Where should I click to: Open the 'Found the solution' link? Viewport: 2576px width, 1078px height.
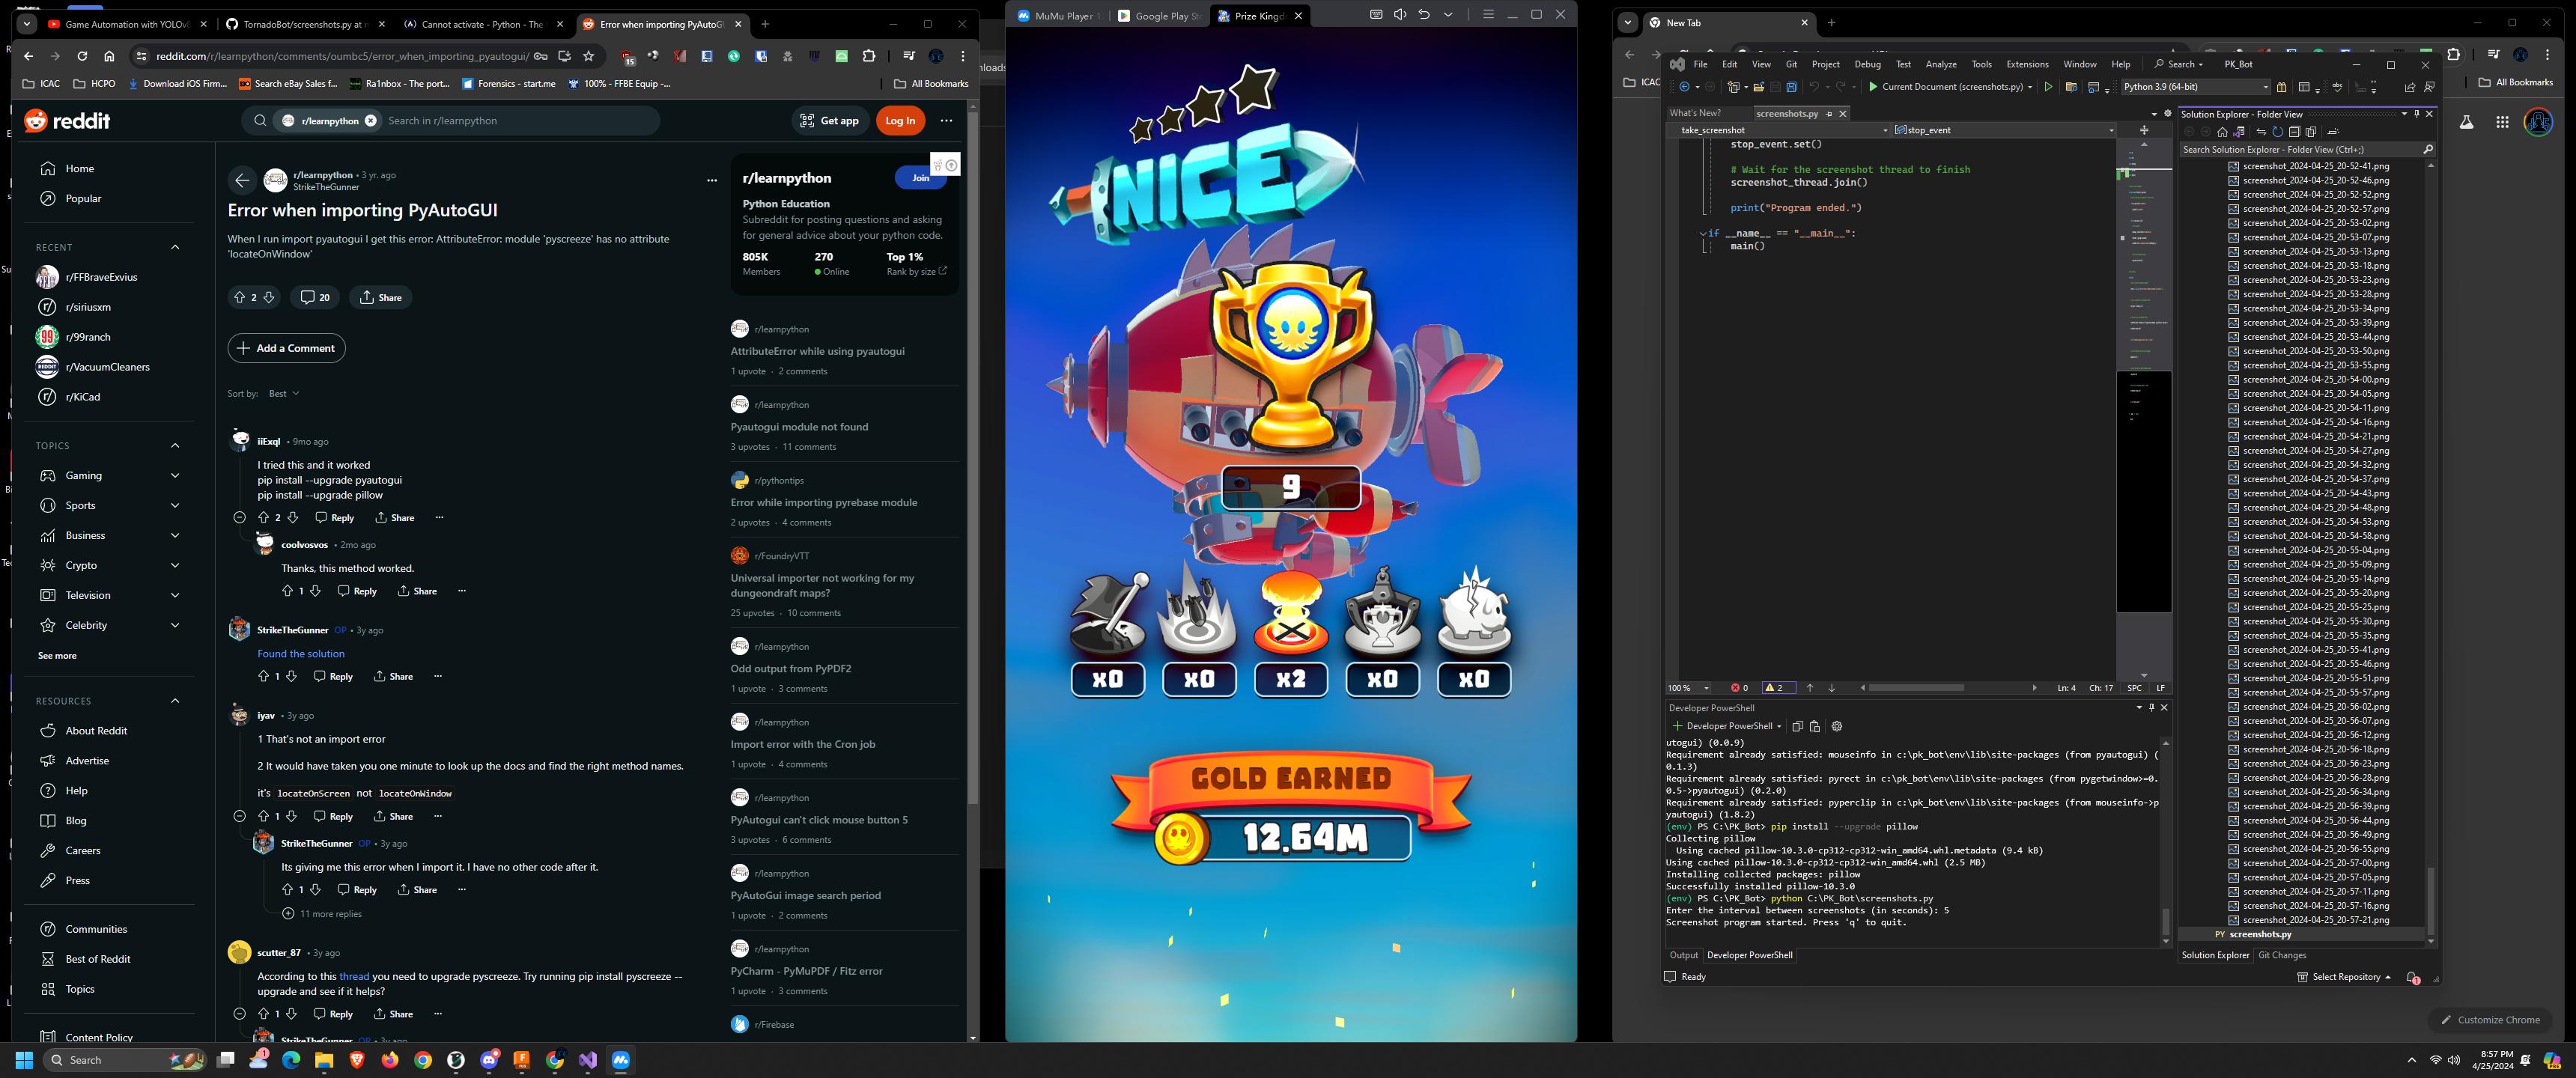300,654
